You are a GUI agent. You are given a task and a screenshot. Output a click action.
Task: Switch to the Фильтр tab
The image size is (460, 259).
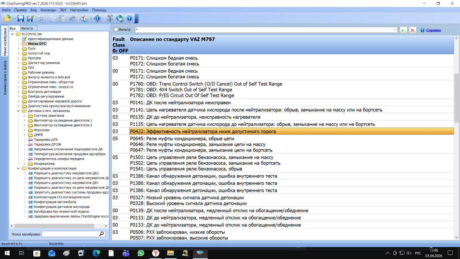27,28
